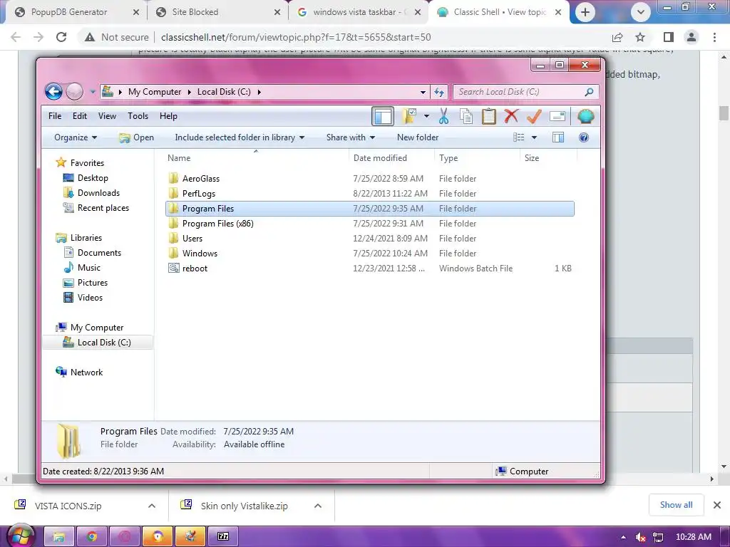Open the Help menu
Image resolution: width=730 pixels, height=547 pixels.
[x=168, y=116]
